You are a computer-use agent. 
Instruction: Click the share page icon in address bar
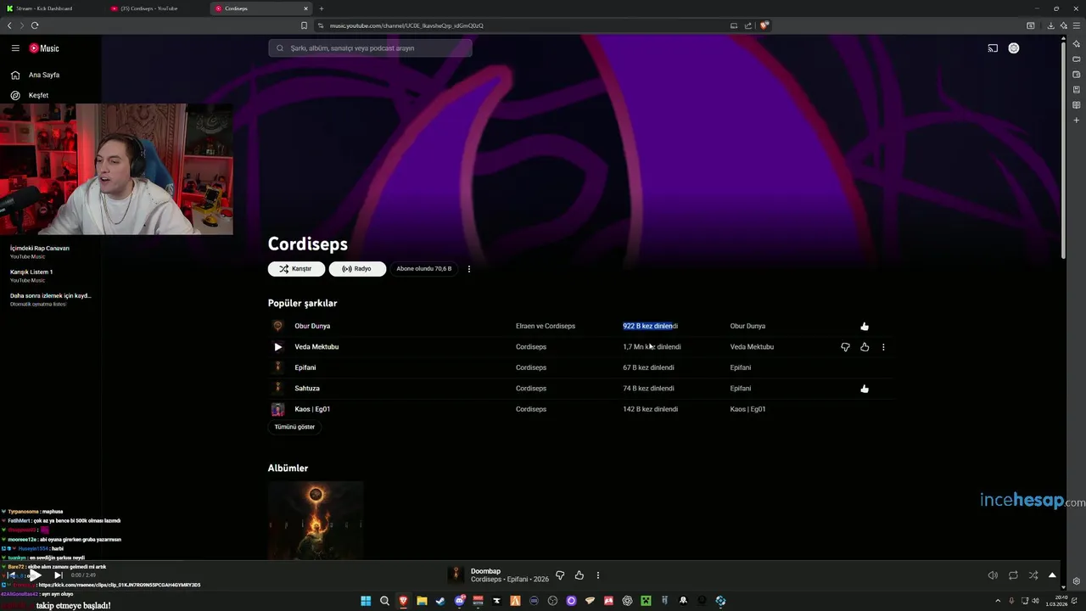tap(748, 25)
